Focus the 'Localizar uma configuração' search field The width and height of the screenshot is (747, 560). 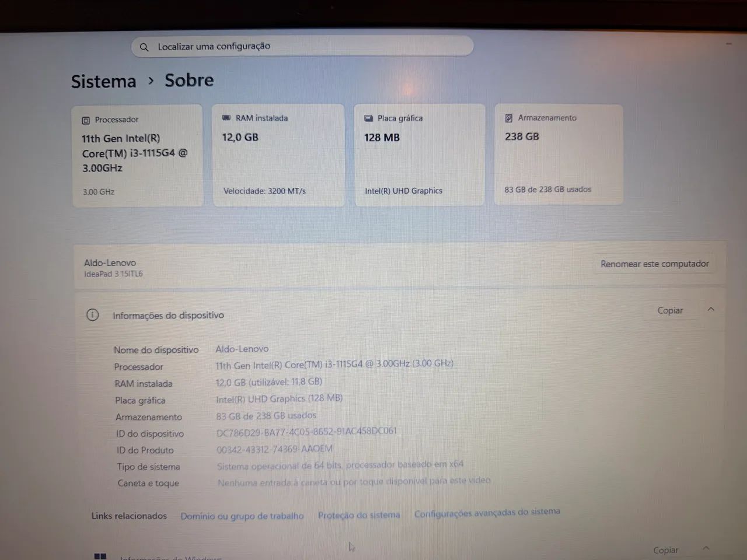click(302, 46)
